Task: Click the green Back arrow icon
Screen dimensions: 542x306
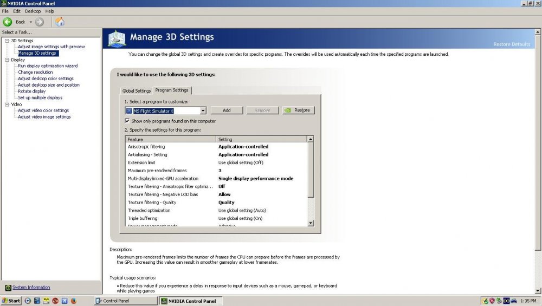Action: (x=7, y=22)
